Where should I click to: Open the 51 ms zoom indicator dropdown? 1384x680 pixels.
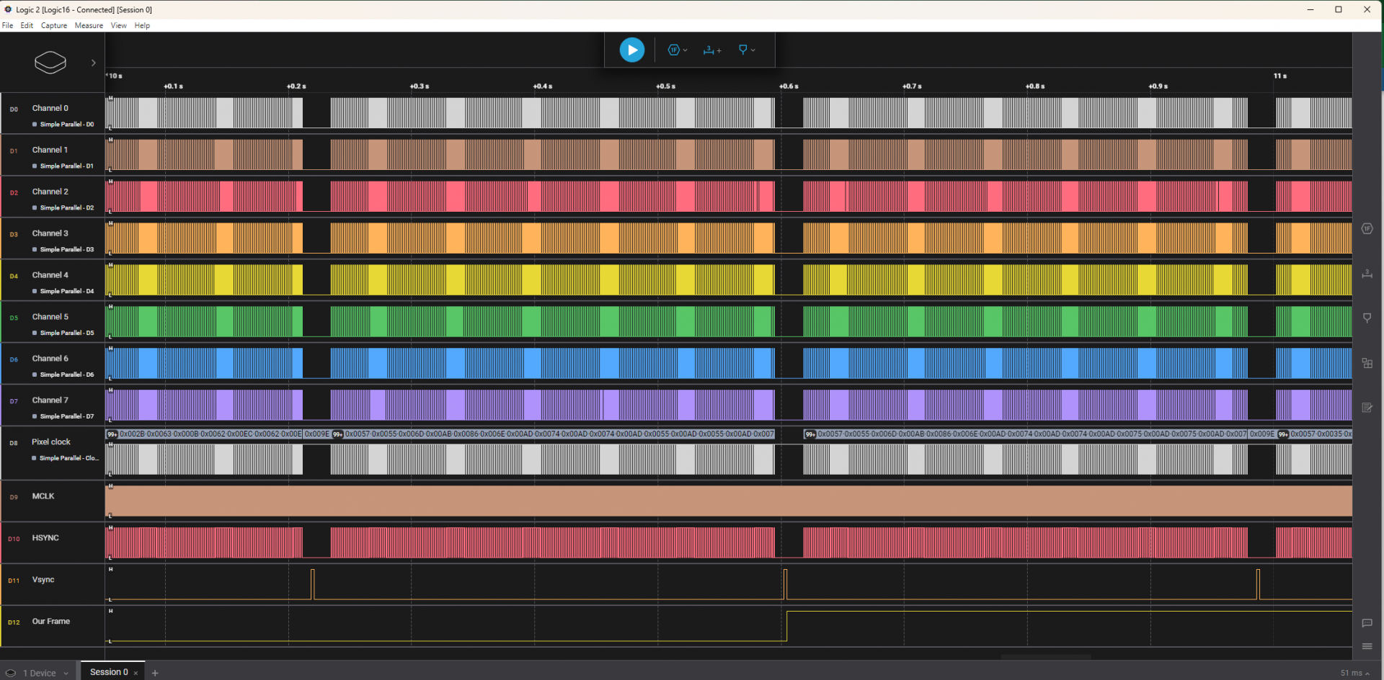pyautogui.click(x=1355, y=673)
